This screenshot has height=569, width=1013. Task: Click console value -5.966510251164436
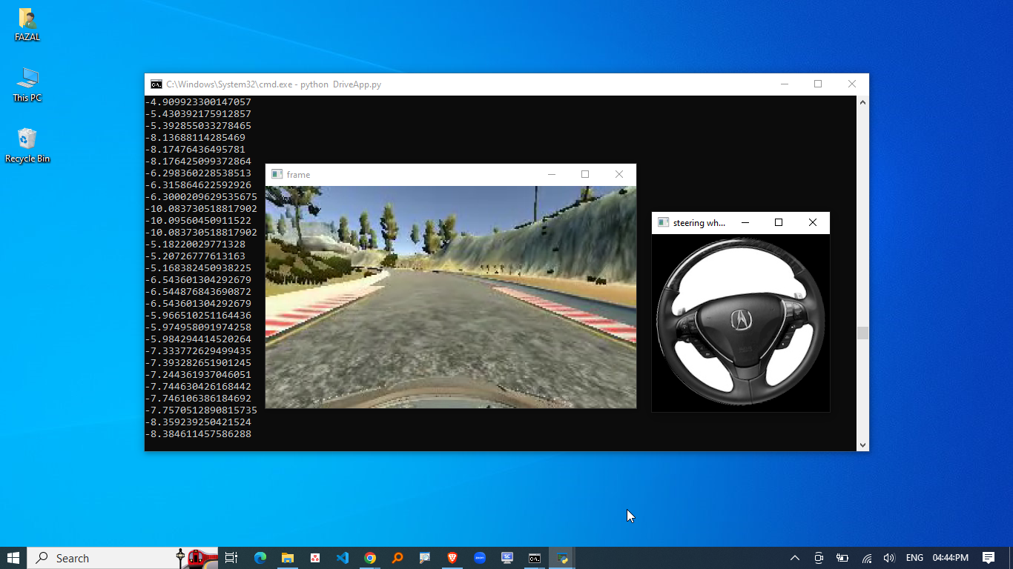coord(198,316)
